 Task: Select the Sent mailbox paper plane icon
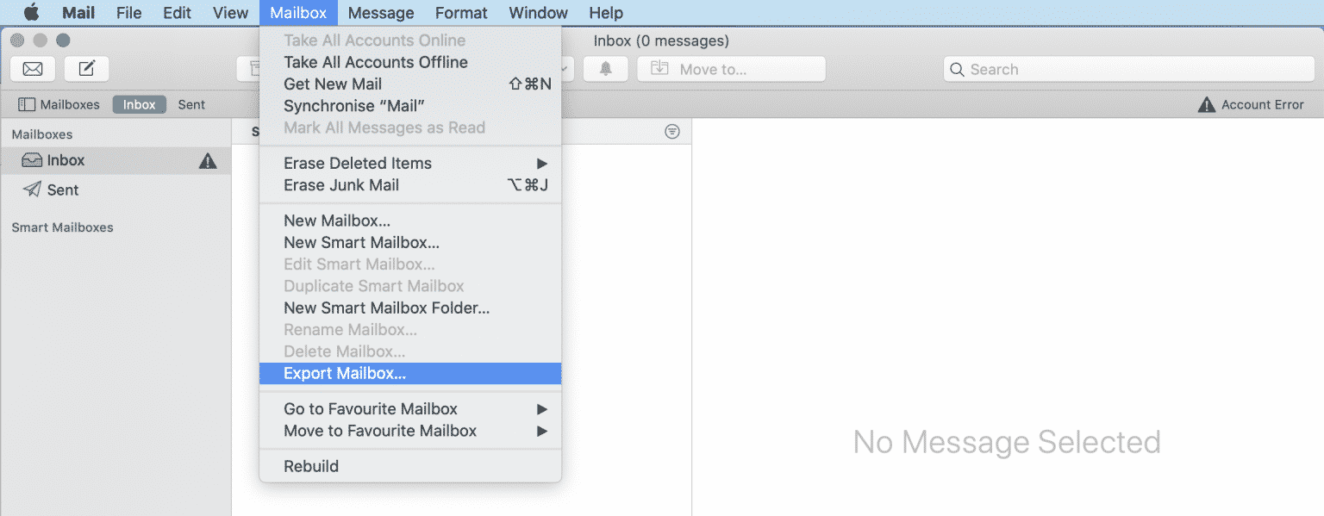point(31,190)
